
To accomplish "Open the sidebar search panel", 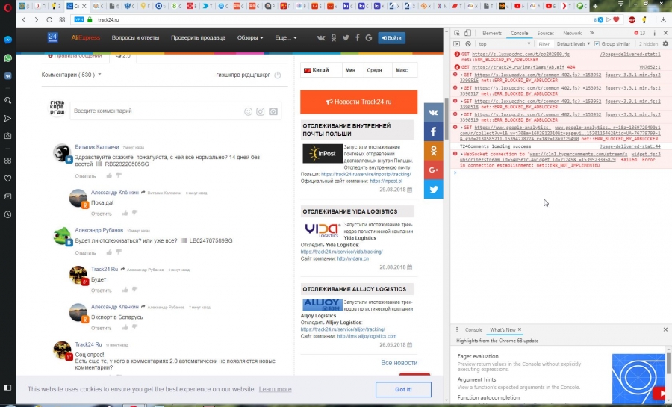I will 7,100.
